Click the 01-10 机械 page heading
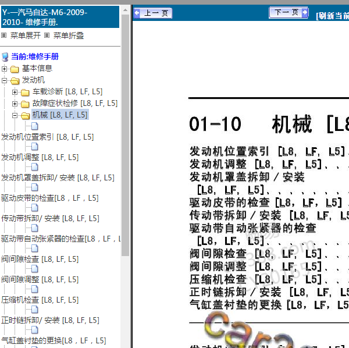The image size is (349, 348). coord(269,124)
